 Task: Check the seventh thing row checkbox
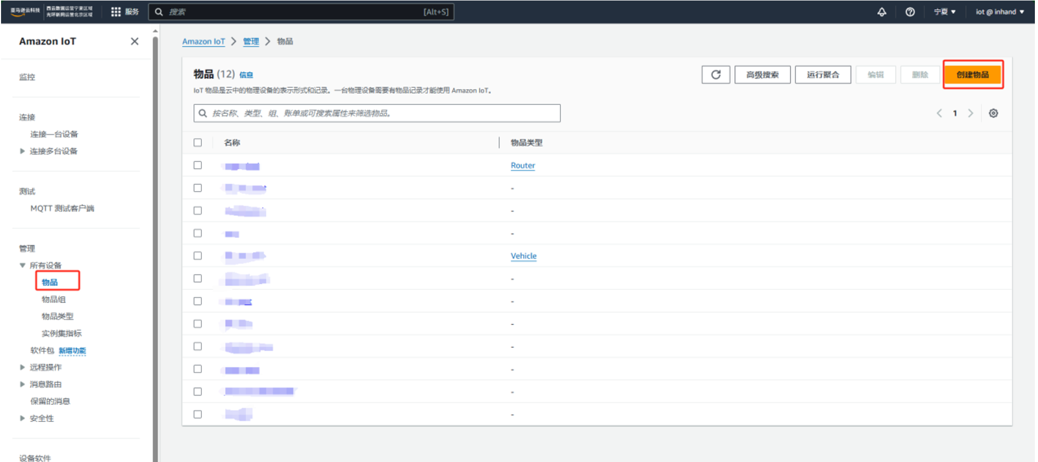[x=198, y=301]
